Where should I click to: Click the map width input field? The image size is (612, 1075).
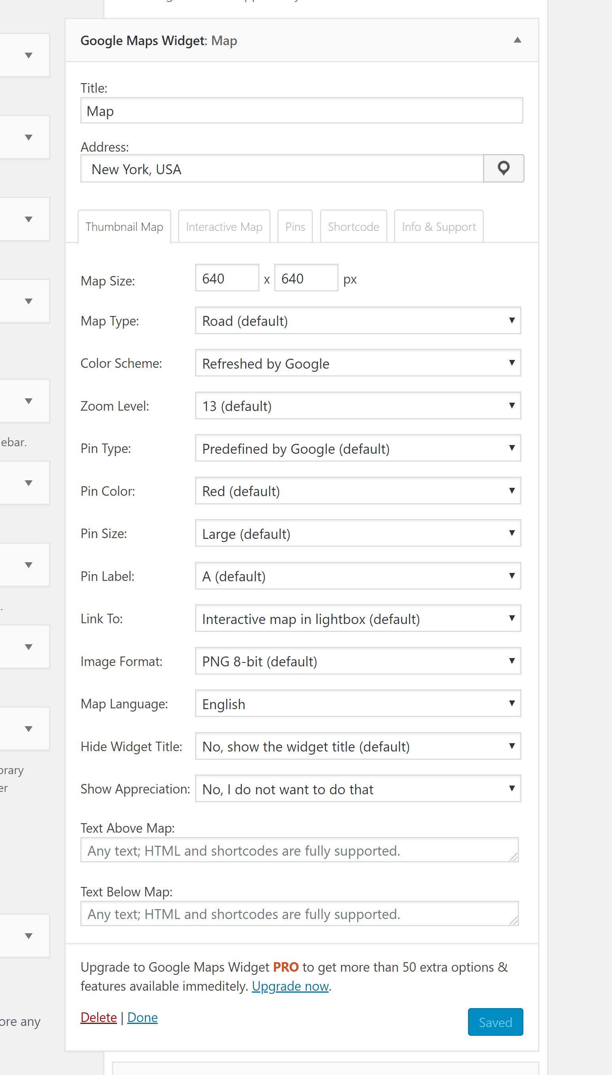point(227,278)
